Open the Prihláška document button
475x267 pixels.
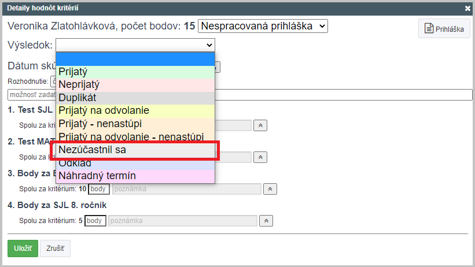(x=444, y=28)
